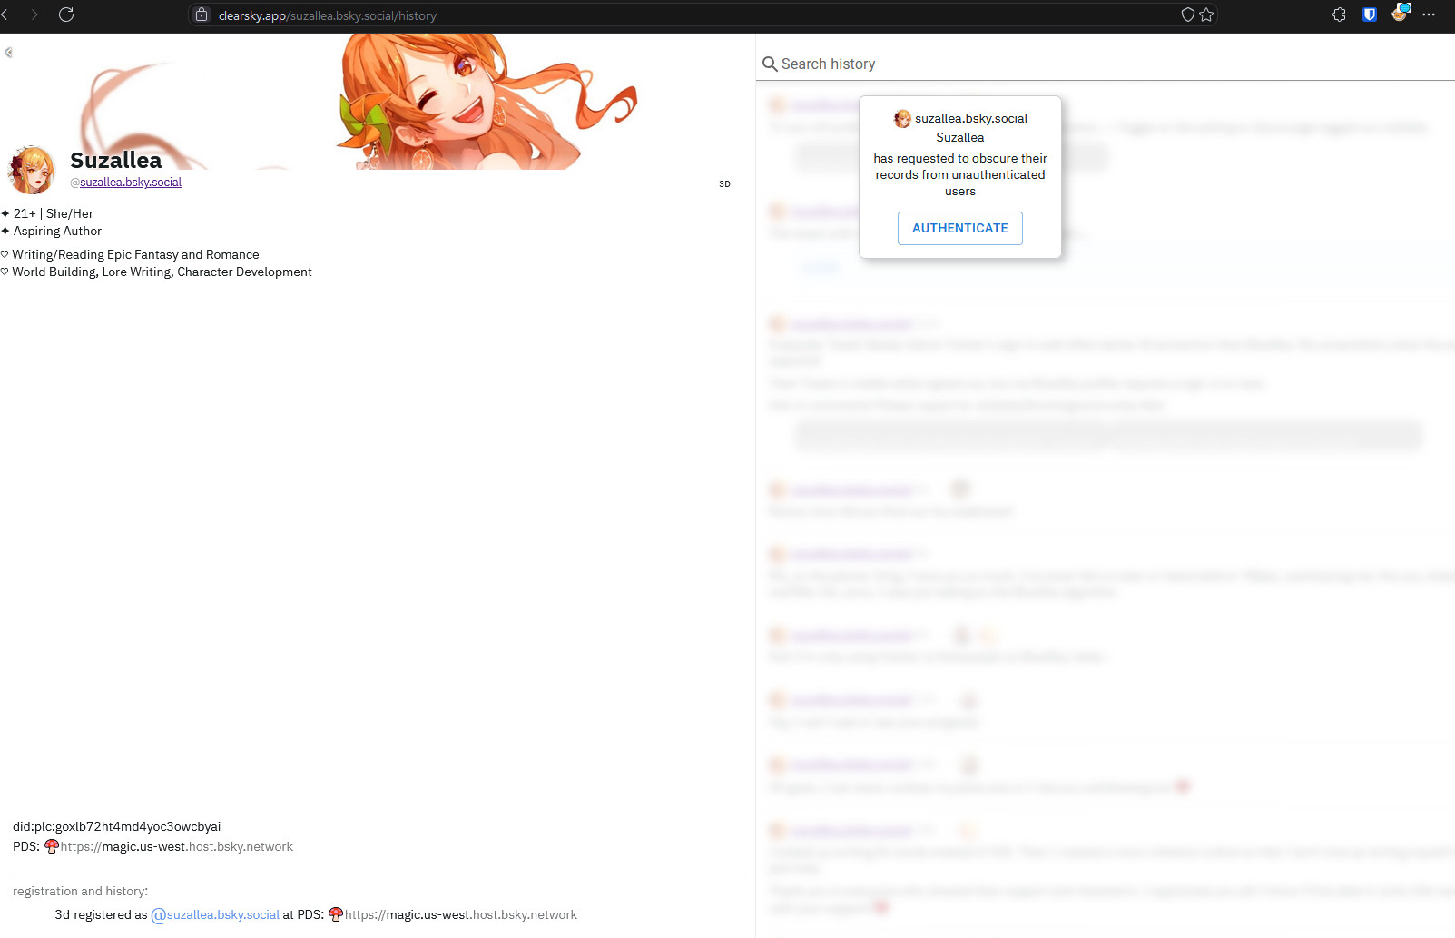Click the browser forward arrow

click(x=34, y=15)
